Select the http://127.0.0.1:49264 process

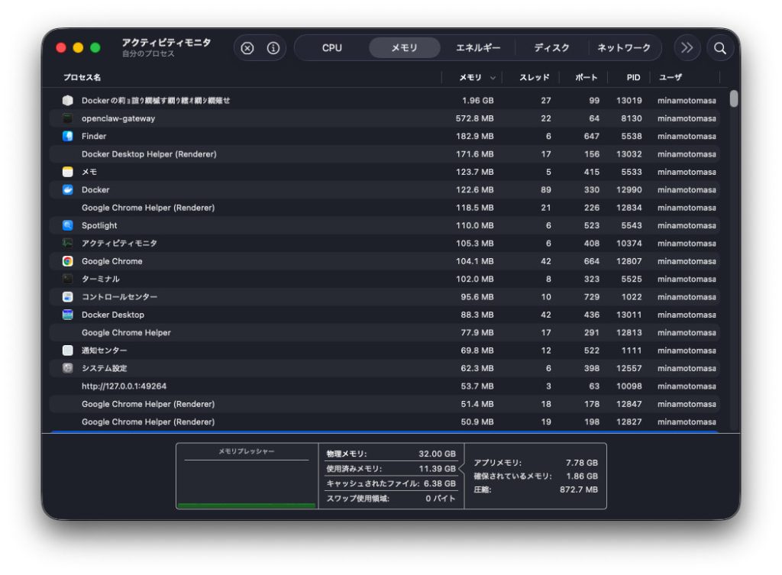[x=384, y=386]
